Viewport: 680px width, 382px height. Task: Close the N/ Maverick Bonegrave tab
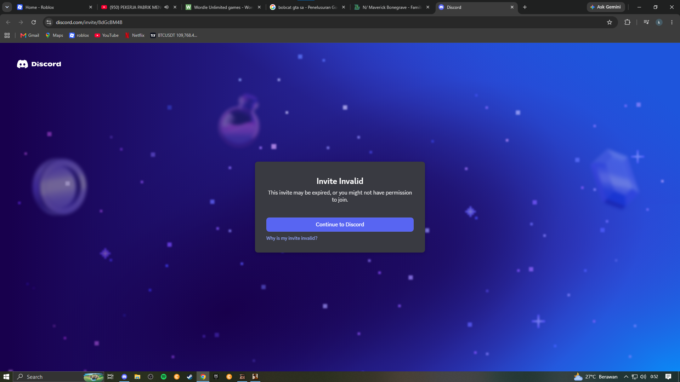coord(428,7)
